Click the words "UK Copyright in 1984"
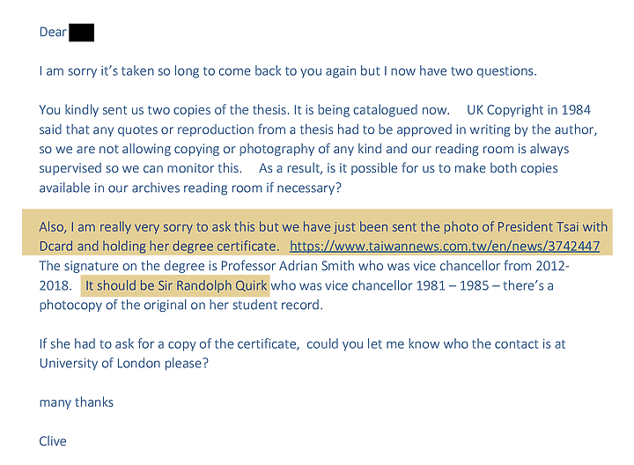 click(528, 110)
